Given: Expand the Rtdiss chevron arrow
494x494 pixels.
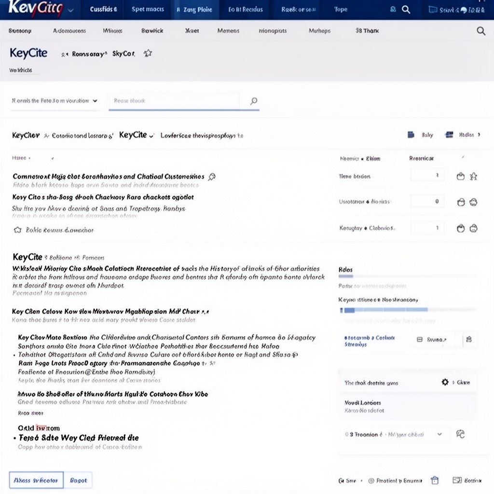Looking at the screenshot, I should pos(479,135).
